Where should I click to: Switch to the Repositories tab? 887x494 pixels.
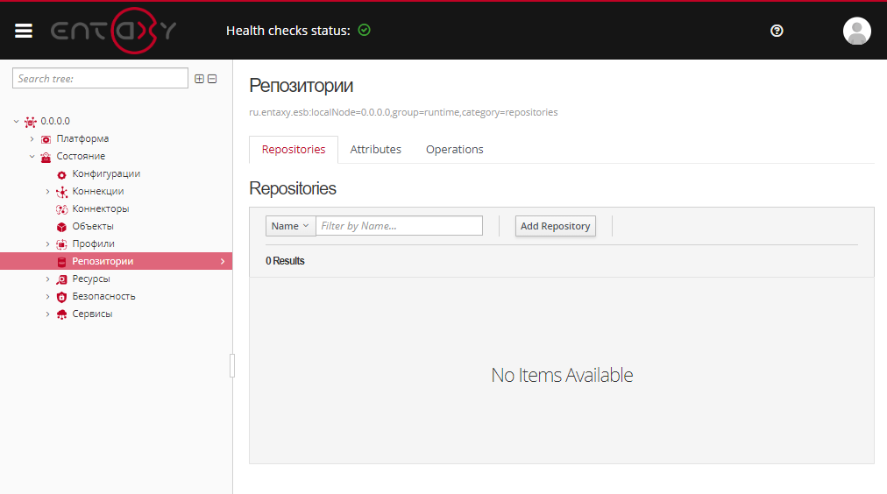click(x=294, y=149)
